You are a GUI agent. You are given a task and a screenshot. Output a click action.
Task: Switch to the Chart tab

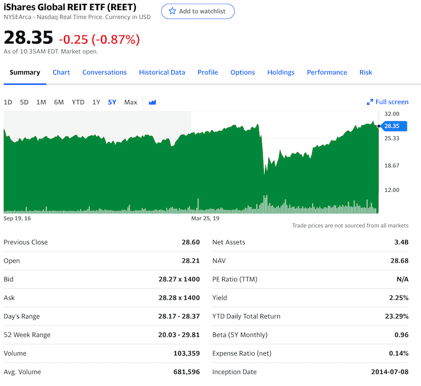[61, 72]
